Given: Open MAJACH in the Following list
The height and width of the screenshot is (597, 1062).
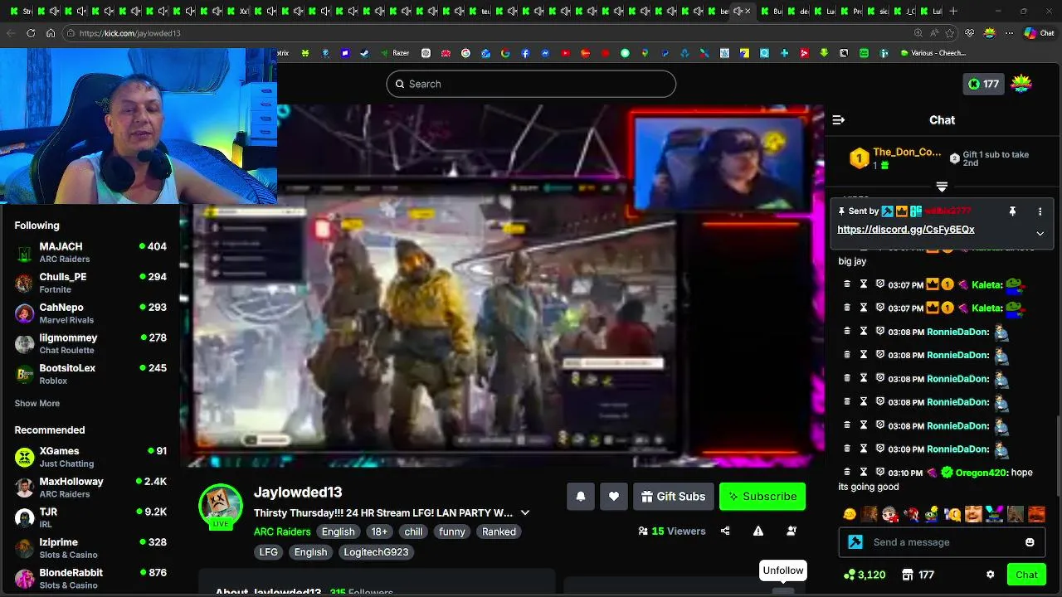Looking at the screenshot, I should coord(90,252).
